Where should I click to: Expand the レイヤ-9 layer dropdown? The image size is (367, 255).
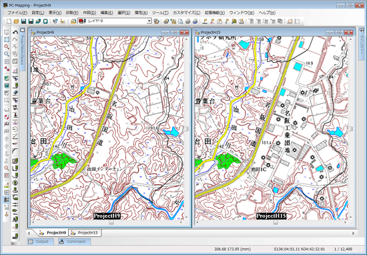tap(149, 21)
